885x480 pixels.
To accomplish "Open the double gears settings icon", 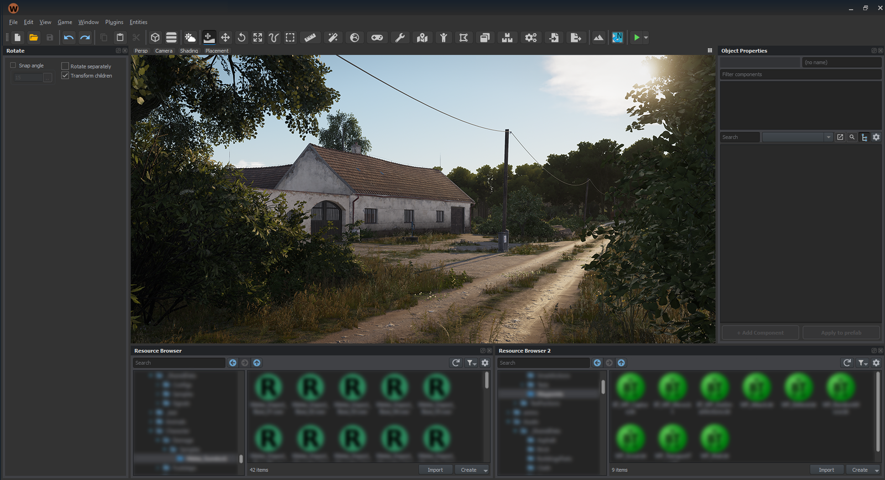I will (531, 38).
